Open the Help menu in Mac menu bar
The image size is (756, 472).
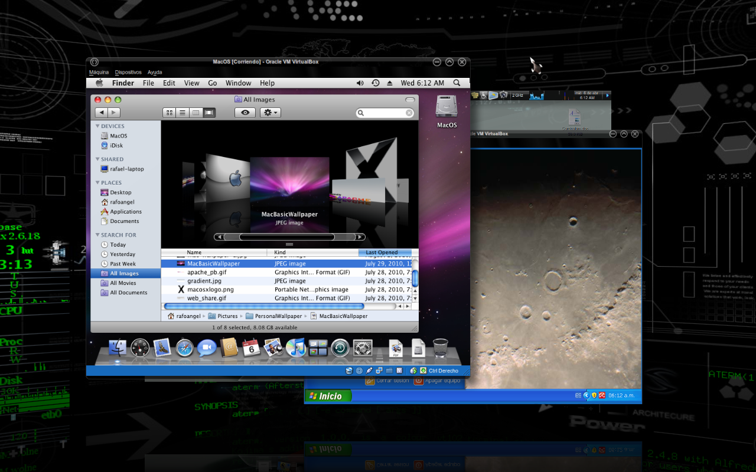pos(267,83)
